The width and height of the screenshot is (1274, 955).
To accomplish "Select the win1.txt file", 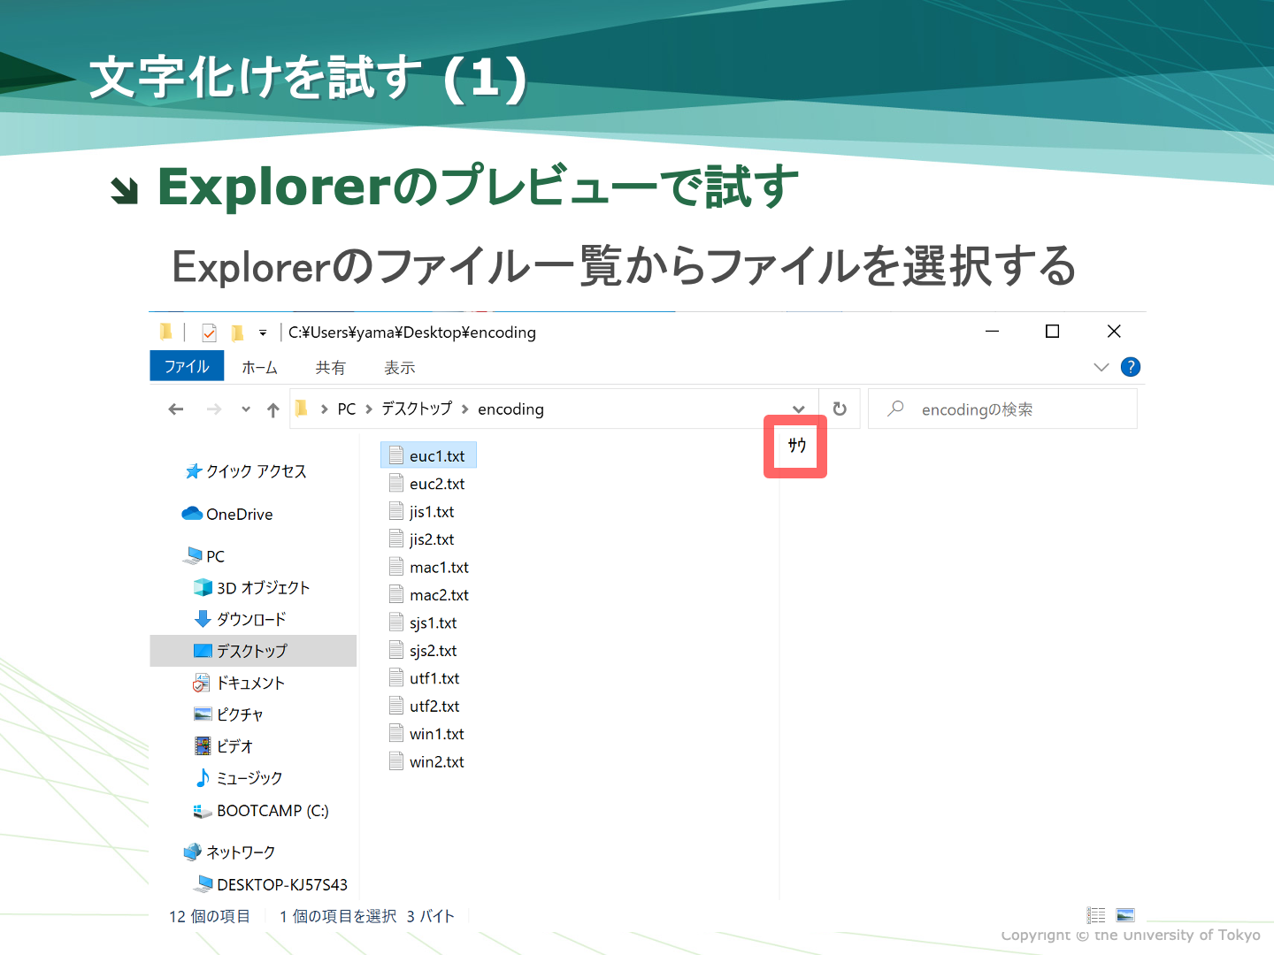I will 427,734.
